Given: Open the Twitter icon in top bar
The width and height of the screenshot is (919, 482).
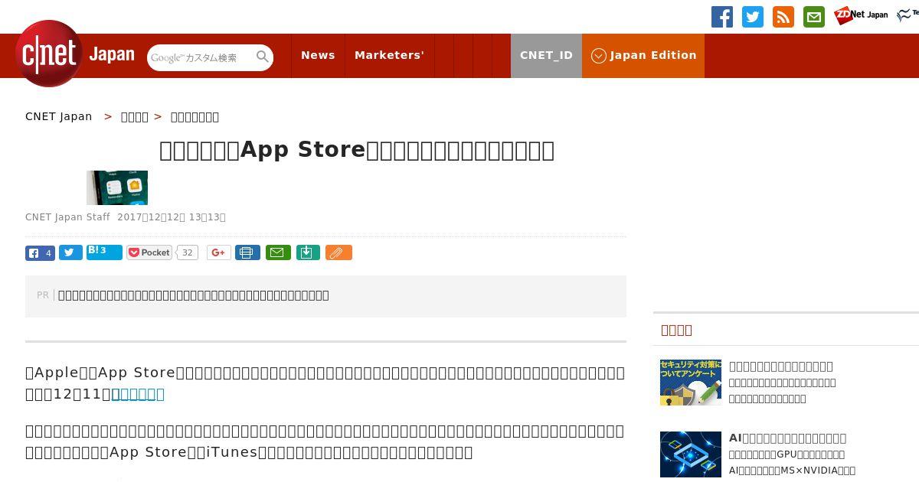Looking at the screenshot, I should tap(752, 17).
